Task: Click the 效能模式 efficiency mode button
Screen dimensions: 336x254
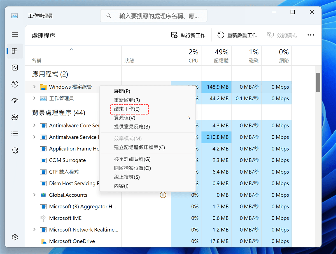Action: pyautogui.click(x=282, y=35)
